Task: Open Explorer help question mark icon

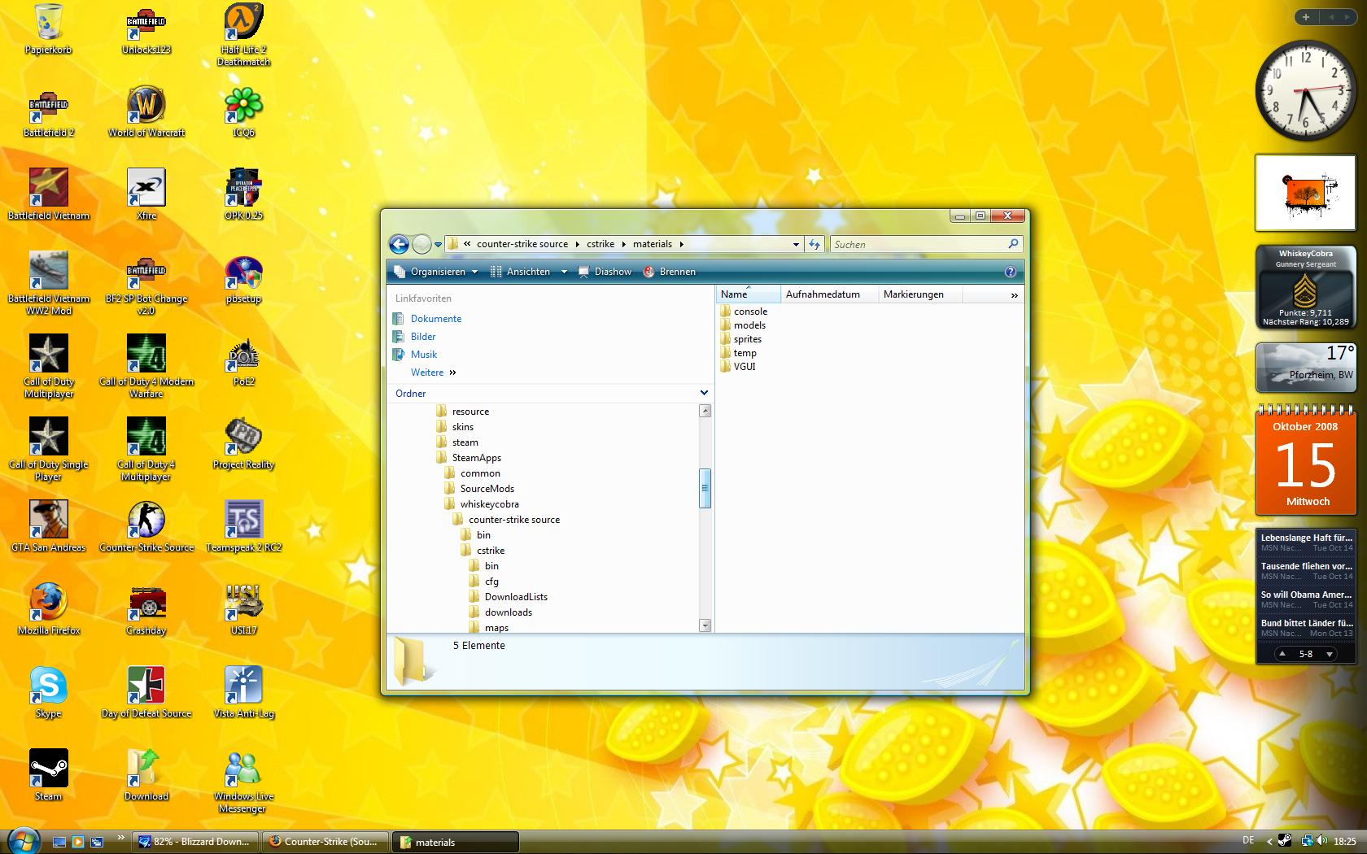Action: 1010,272
